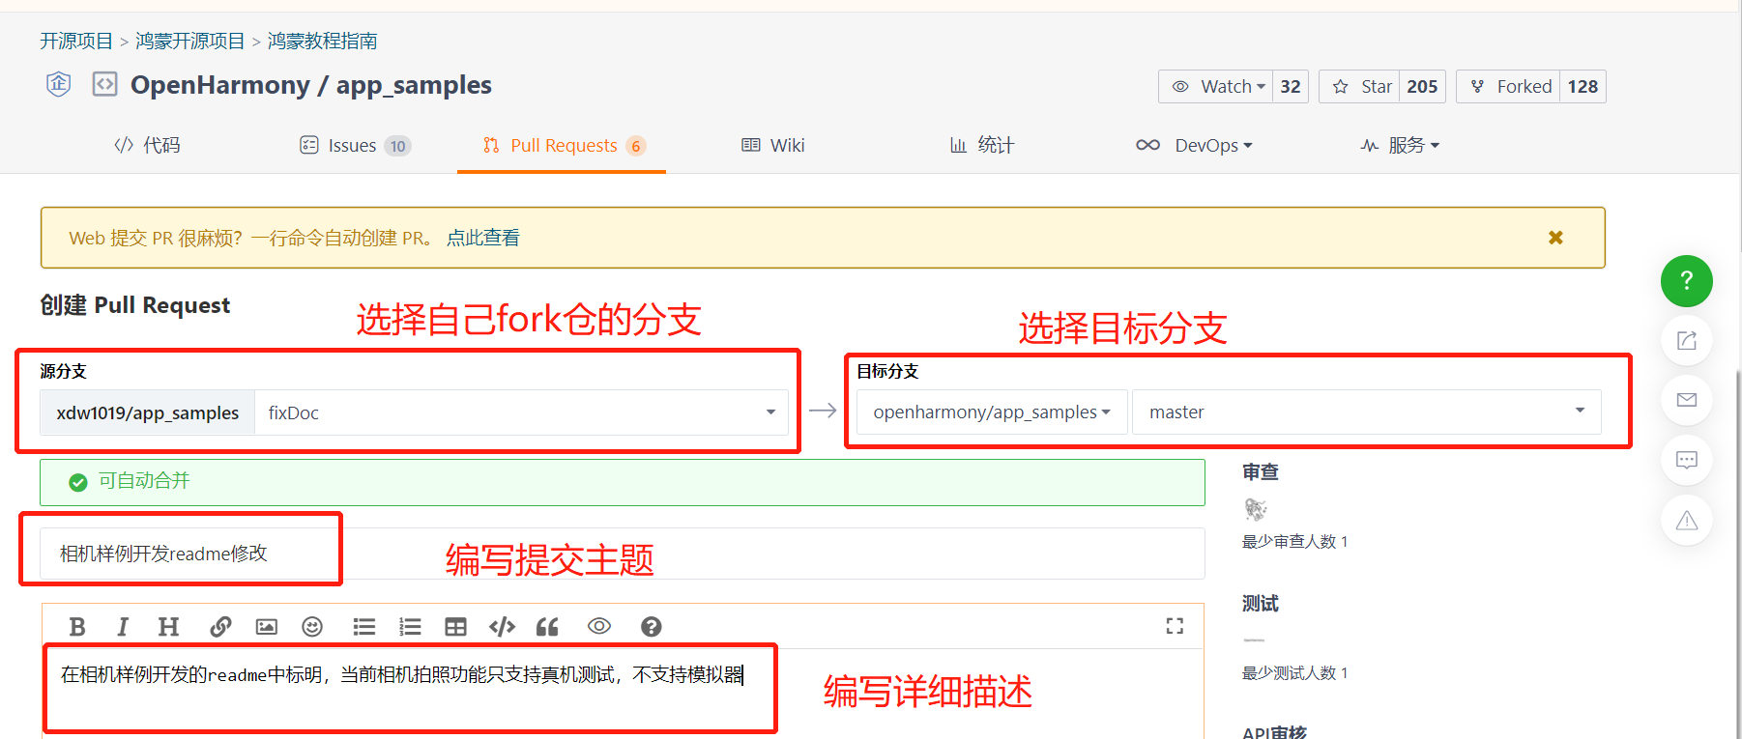Open the Watch dropdown

point(1216,87)
